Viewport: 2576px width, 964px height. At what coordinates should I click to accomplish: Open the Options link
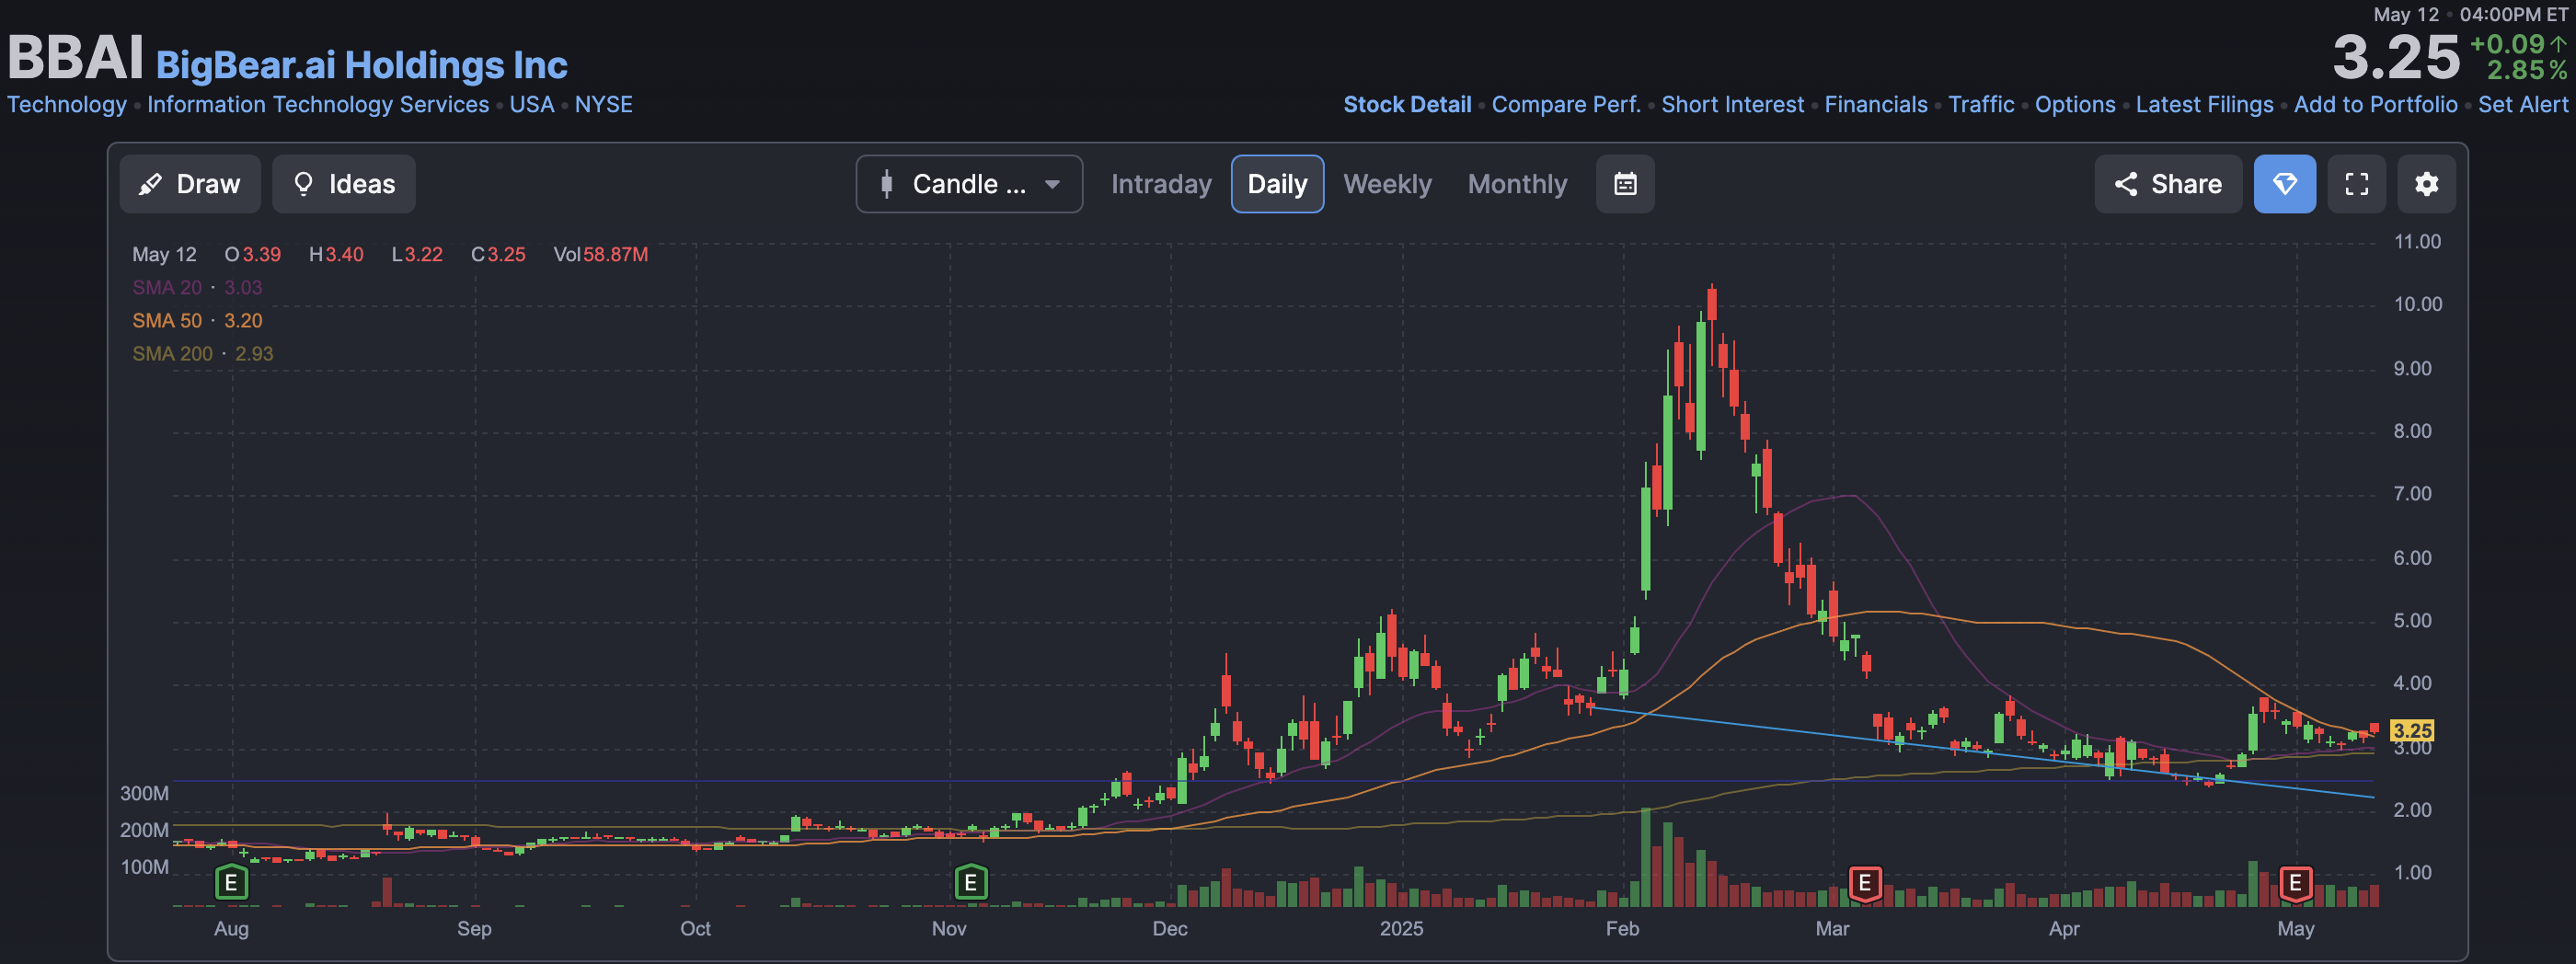pos(2075,104)
